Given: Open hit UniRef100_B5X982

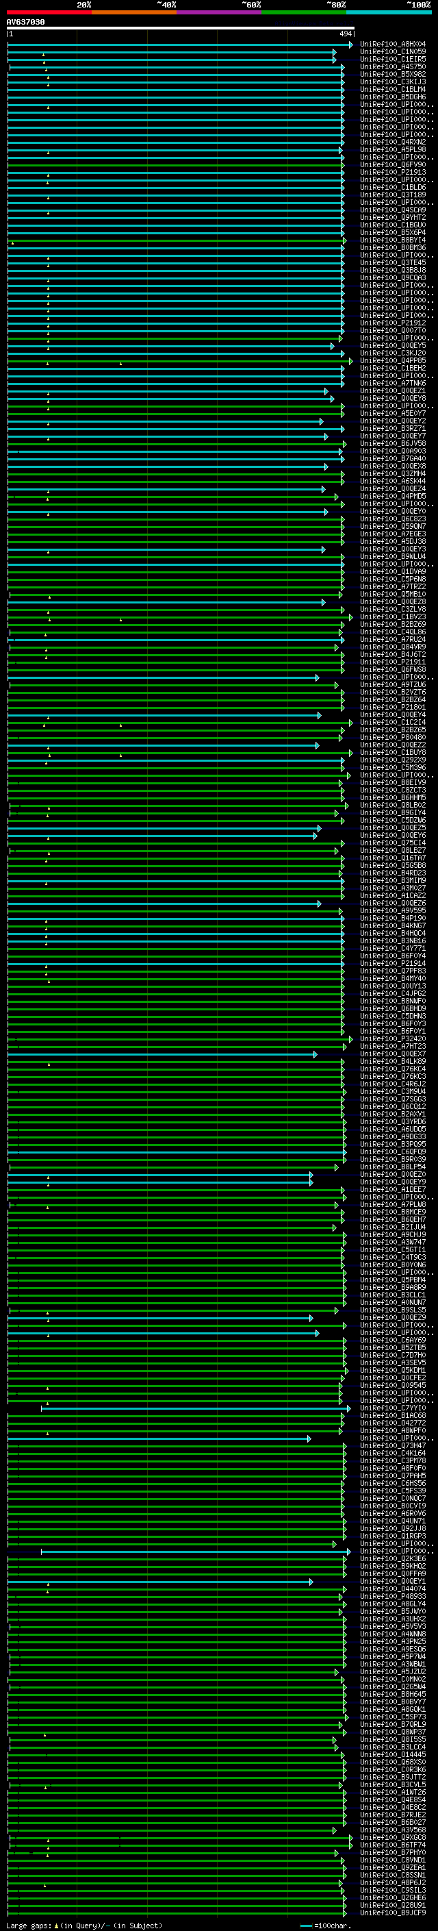Looking at the screenshot, I should click(392, 74).
